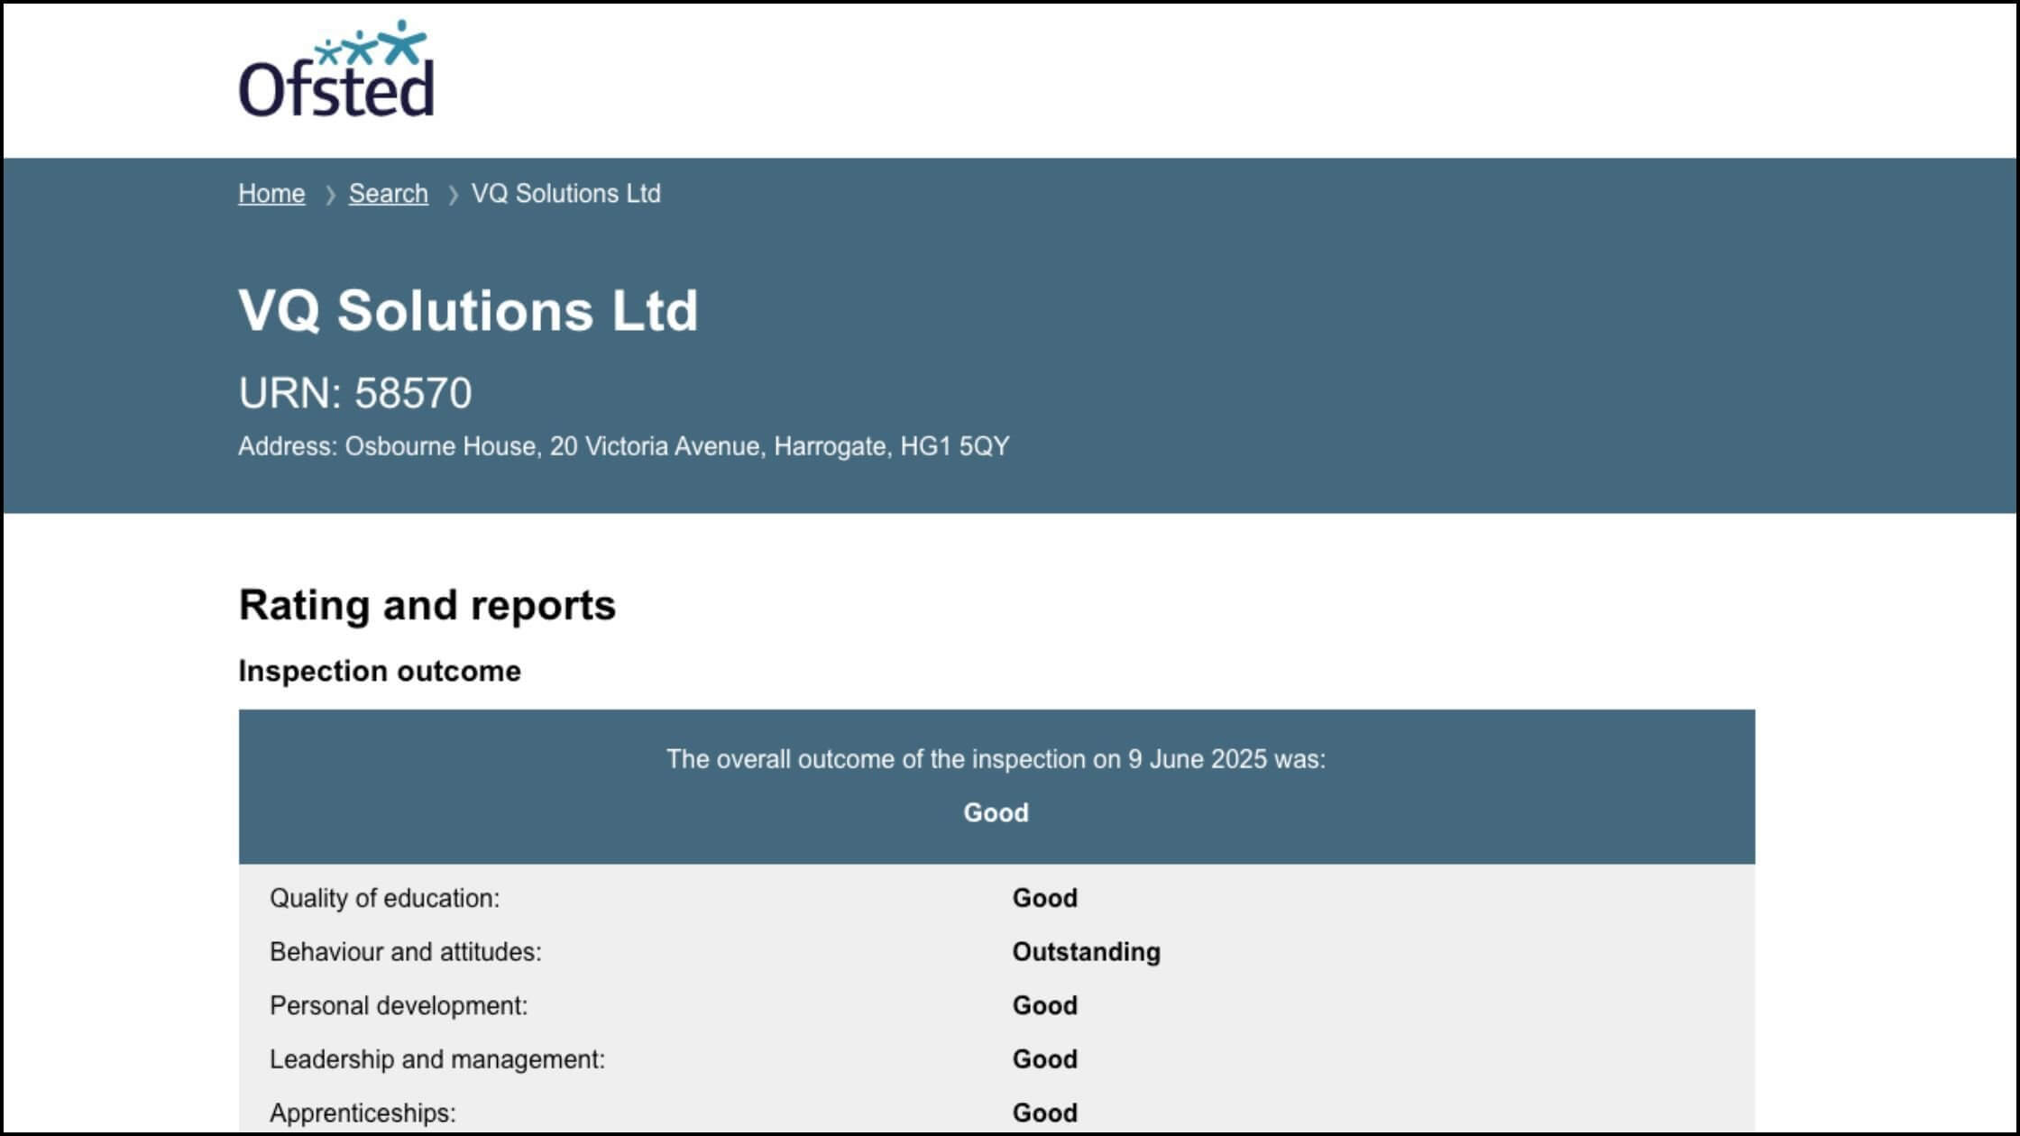Click the Personal development label
This screenshot has width=2020, height=1136.
tap(399, 1006)
